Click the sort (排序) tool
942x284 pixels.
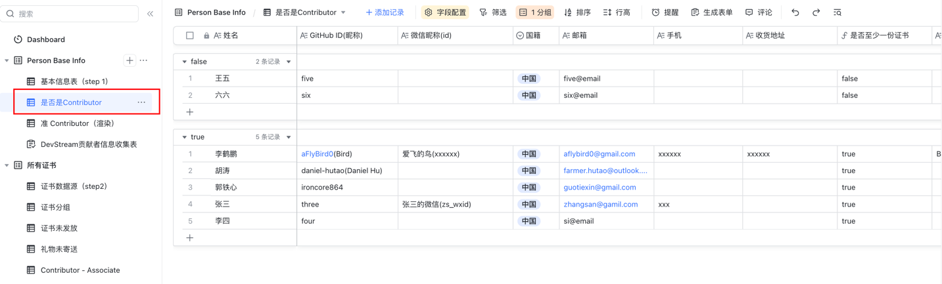[x=577, y=12]
